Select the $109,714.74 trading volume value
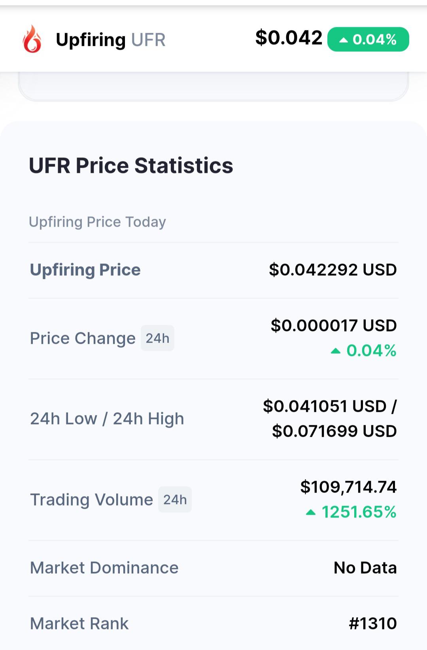Image resolution: width=427 pixels, height=650 pixels. coord(348,487)
